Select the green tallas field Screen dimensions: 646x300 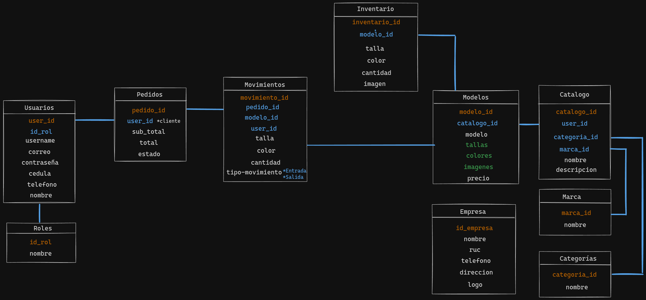point(477,145)
